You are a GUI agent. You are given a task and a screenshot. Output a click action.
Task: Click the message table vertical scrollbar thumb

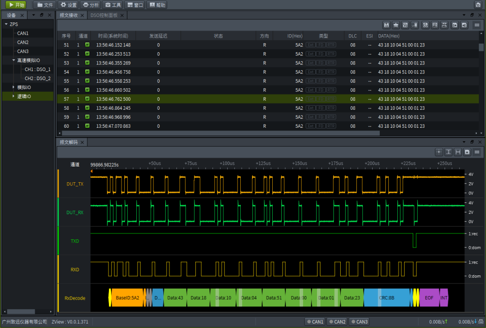[481, 47]
